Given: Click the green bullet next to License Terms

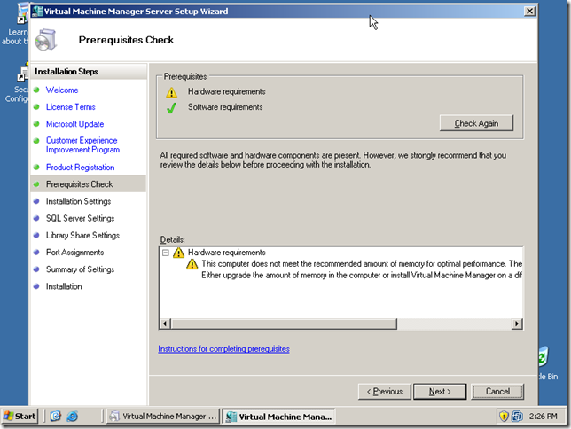Looking at the screenshot, I should pos(36,107).
